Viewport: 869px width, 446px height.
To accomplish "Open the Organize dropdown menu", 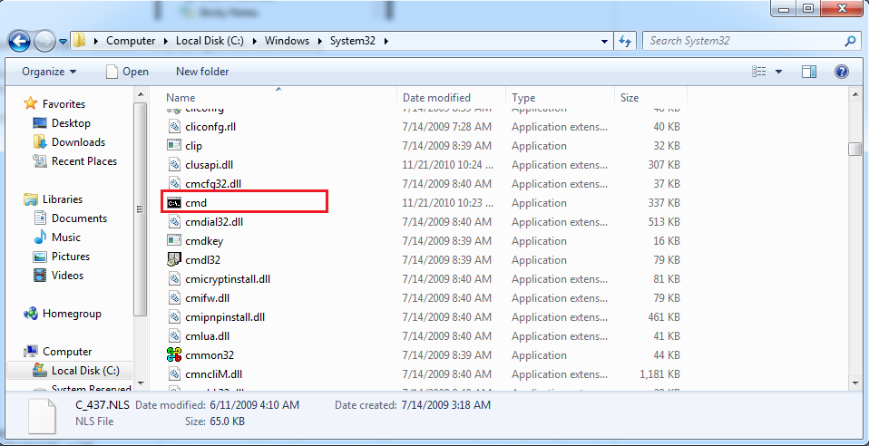I will pos(49,72).
